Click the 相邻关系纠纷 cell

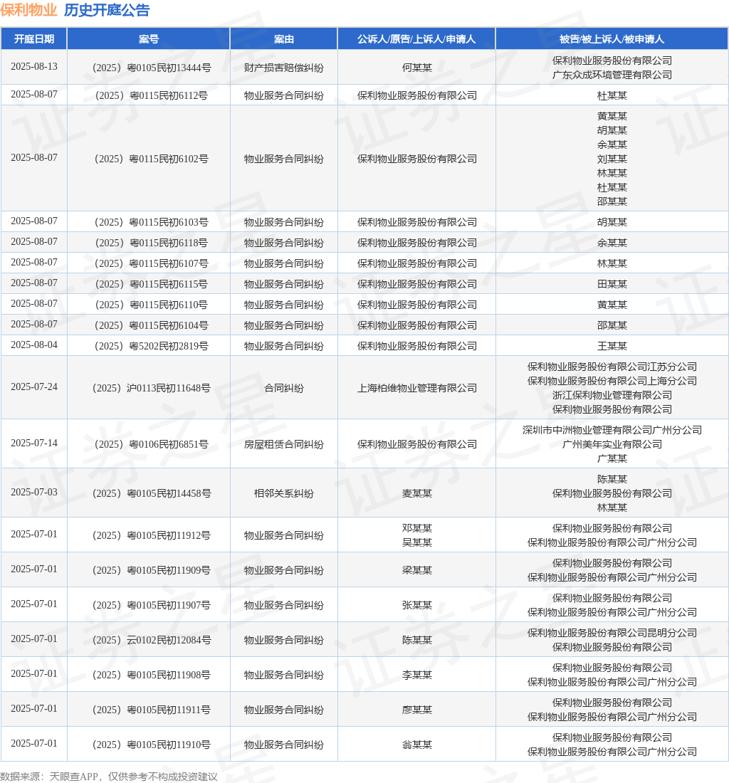point(283,493)
